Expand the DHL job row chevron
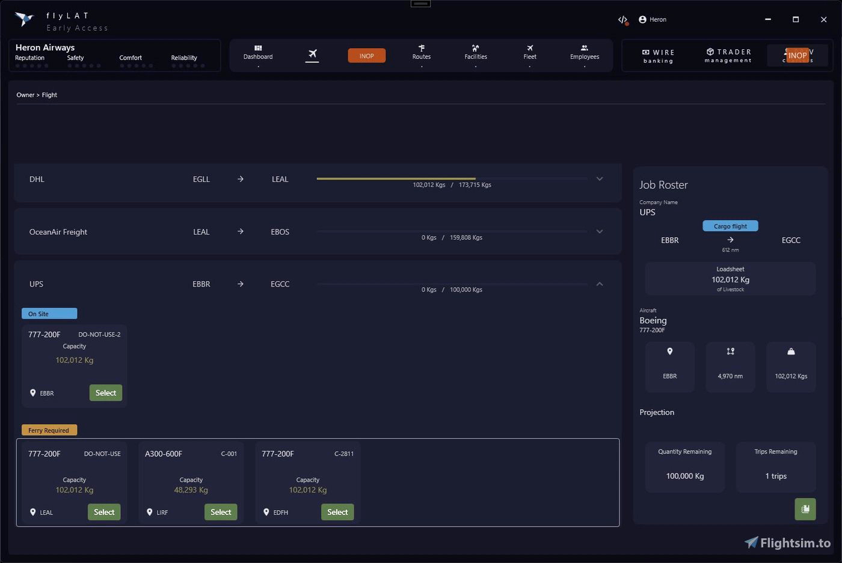The width and height of the screenshot is (842, 563). point(600,179)
